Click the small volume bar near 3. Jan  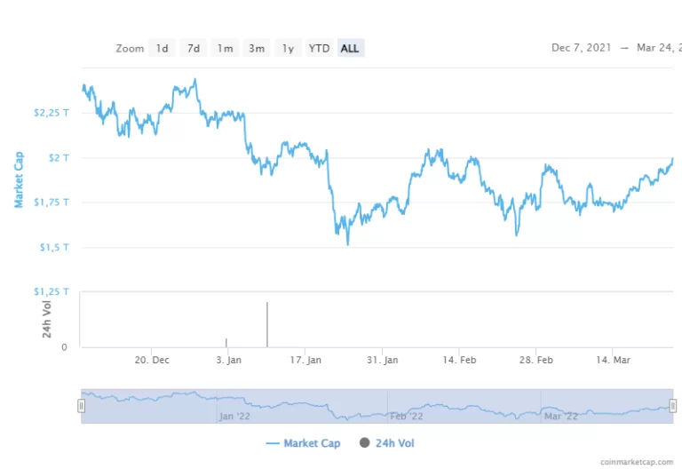[226, 343]
